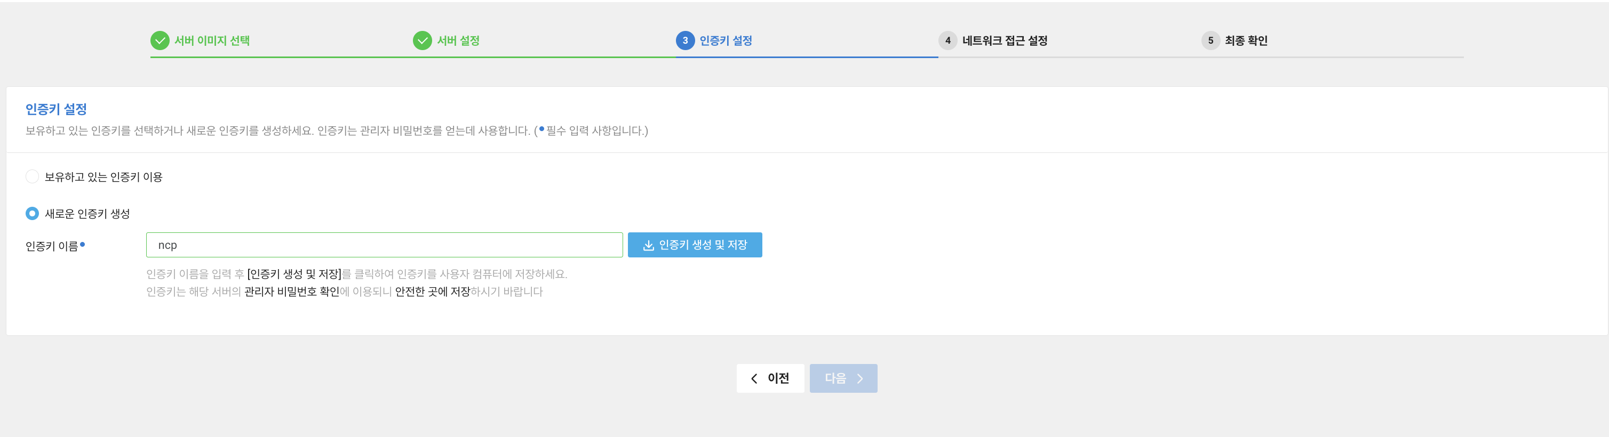Click the number 5 badge on 최종 확인
1609x437 pixels.
coord(1210,39)
